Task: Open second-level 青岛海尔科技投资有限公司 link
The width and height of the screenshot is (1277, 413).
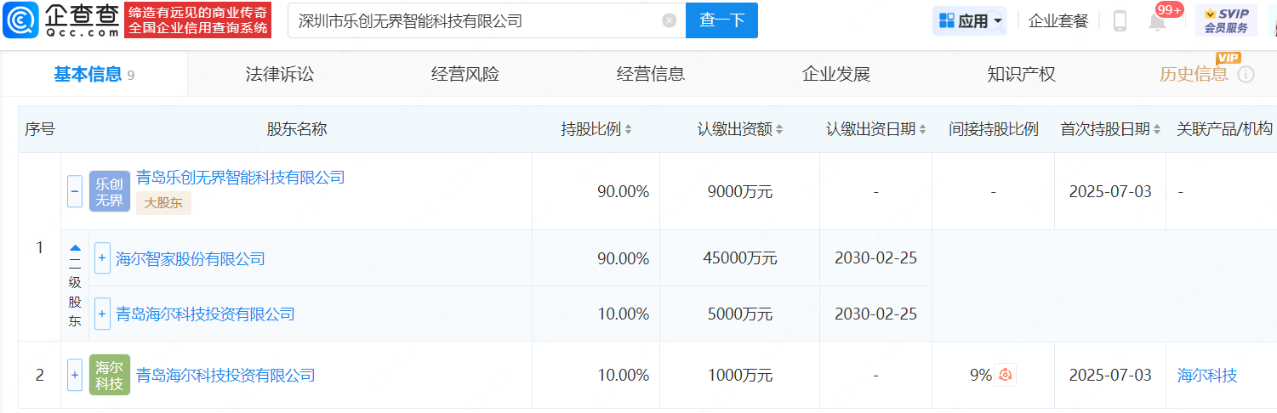Action: click(205, 314)
